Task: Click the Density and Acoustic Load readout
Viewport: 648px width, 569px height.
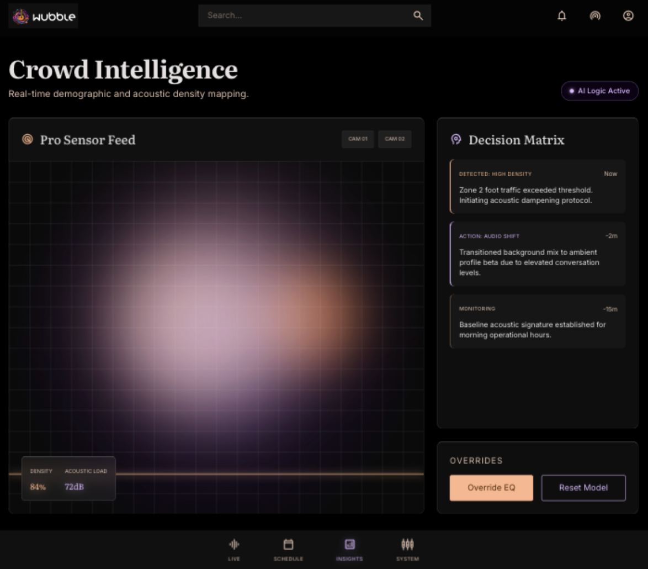Action: point(68,478)
